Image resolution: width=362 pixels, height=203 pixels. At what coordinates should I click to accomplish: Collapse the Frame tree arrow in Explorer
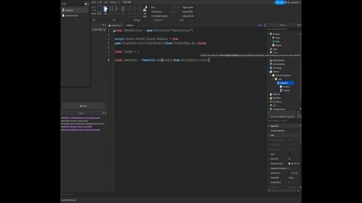[x=273, y=79]
